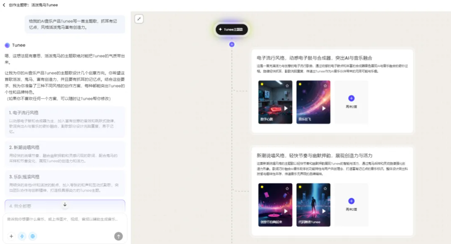
Task: Click the globe icon in the input bar
Action: [32, 236]
